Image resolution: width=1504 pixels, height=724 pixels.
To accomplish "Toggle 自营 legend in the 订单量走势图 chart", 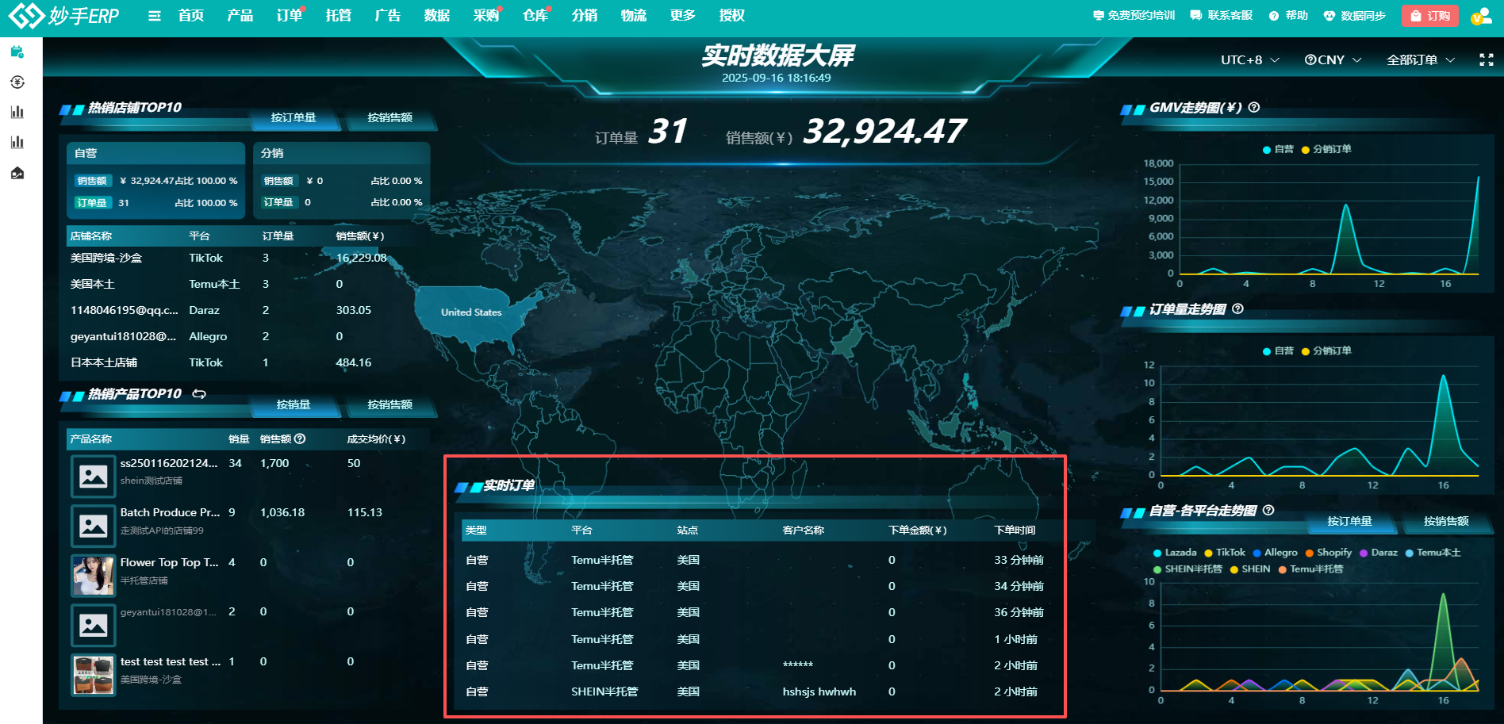I will click(x=1278, y=351).
